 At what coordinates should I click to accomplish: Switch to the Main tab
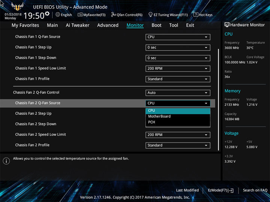click(52, 25)
